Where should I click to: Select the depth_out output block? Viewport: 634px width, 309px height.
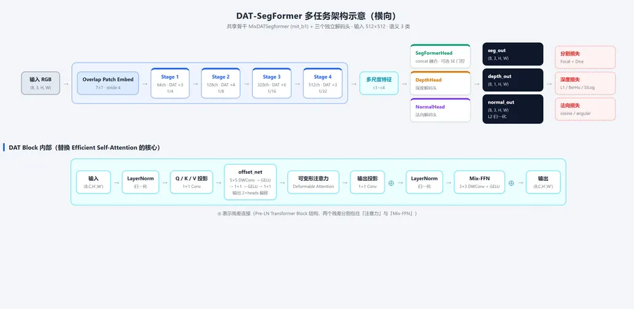tap(513, 80)
